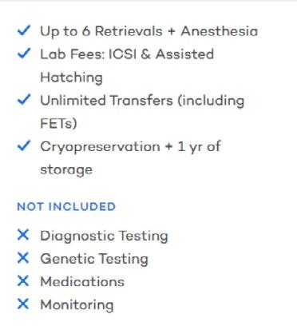The height and width of the screenshot is (334, 297).
Task: Click the Diagnostic Testing item text
Action: coord(104,237)
